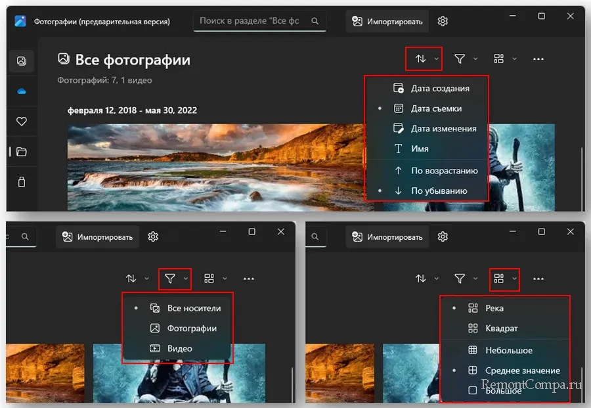This screenshot has height=408, width=591.
Task: Select "Дата создания" sort option
Action: point(427,88)
